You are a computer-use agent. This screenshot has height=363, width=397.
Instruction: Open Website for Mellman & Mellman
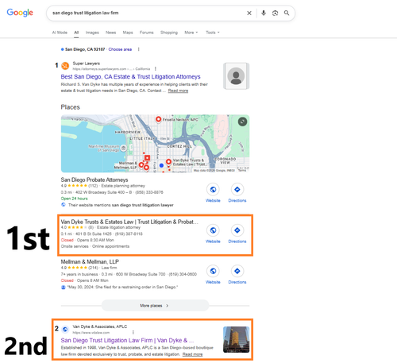click(x=213, y=274)
